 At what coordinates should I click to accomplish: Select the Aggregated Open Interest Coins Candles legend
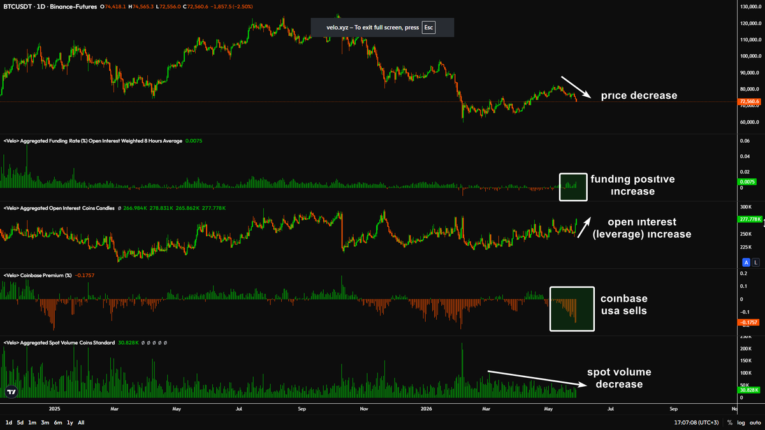click(61, 208)
